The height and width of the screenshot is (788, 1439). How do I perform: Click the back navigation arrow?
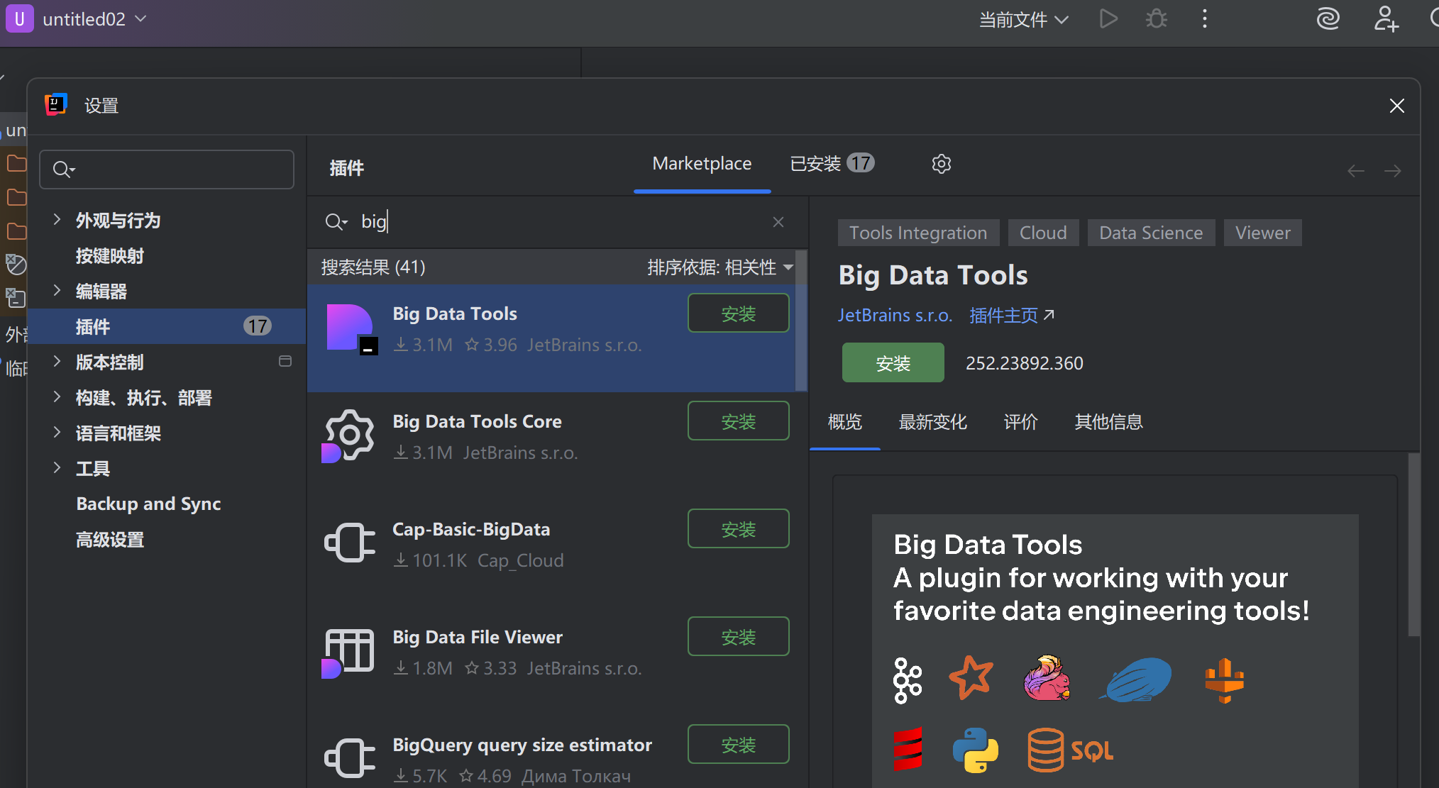click(1355, 171)
